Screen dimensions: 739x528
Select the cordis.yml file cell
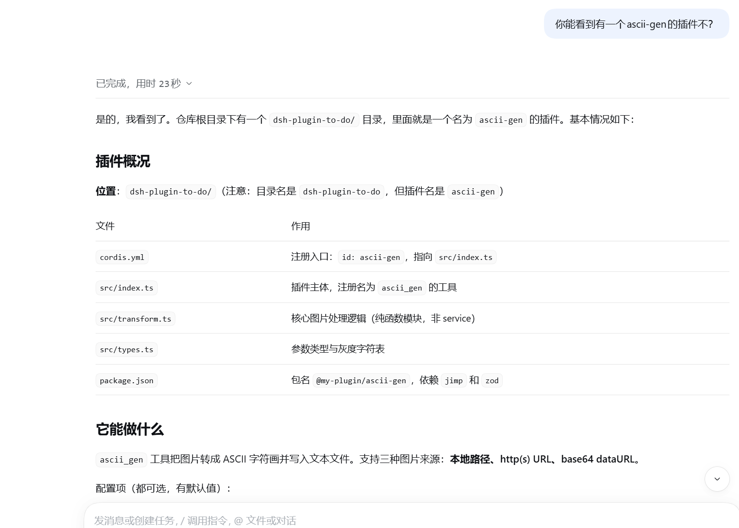coord(122,257)
